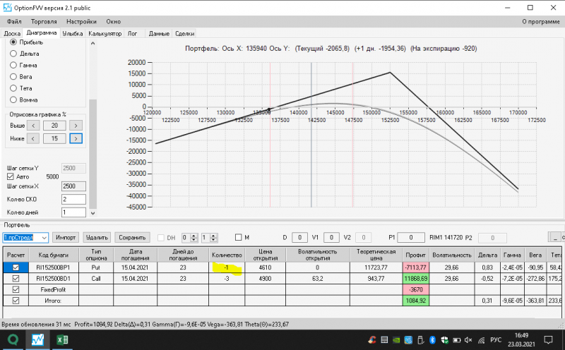Increase the Выше percentage with right arrow
The image size is (565, 350).
click(x=76, y=126)
